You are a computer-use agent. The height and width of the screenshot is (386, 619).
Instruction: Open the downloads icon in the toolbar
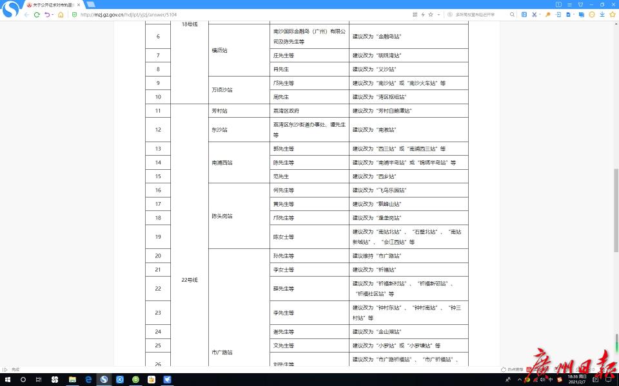click(x=602, y=14)
